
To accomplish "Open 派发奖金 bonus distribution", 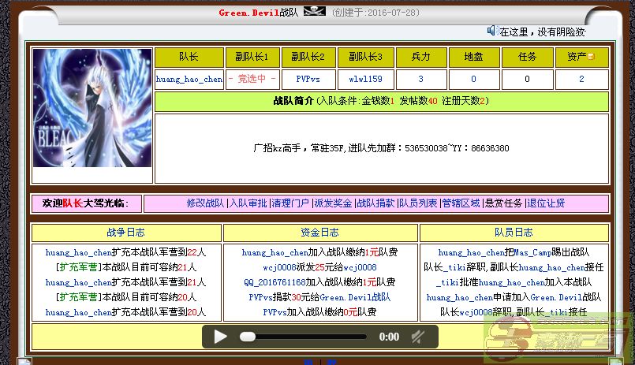I will (333, 203).
